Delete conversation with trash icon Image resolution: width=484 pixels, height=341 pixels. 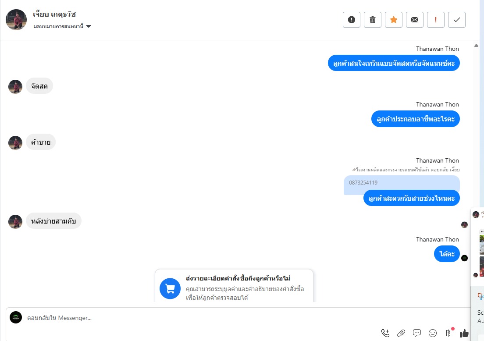click(x=372, y=20)
